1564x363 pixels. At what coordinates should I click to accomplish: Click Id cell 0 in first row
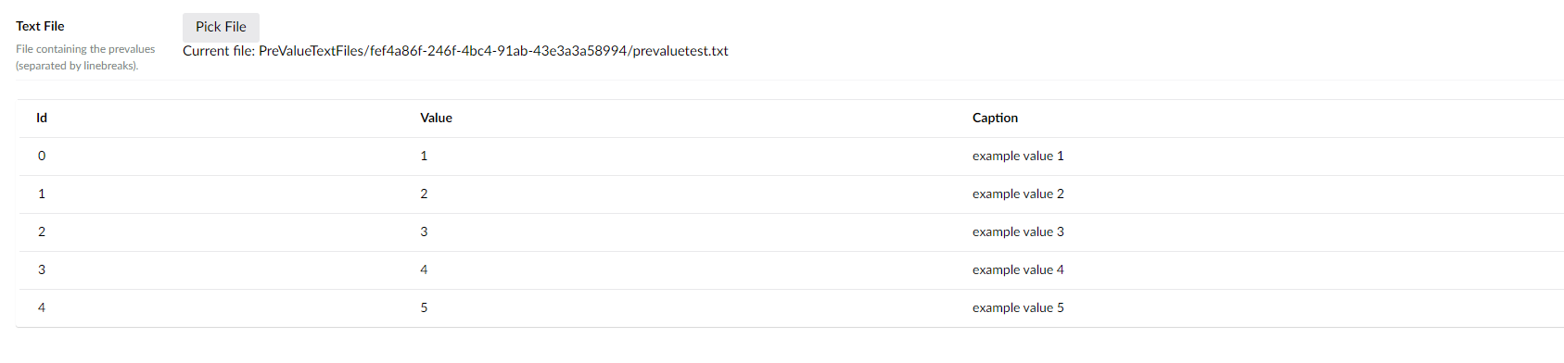(x=42, y=156)
